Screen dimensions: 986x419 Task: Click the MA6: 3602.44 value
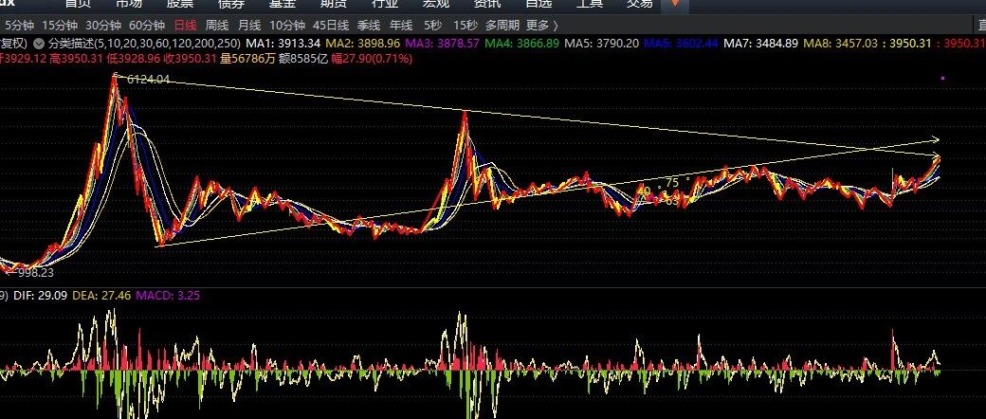coord(682,44)
